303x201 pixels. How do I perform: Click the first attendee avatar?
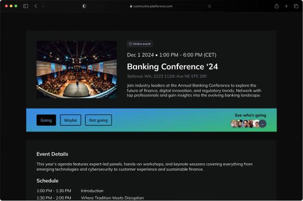[234, 124]
